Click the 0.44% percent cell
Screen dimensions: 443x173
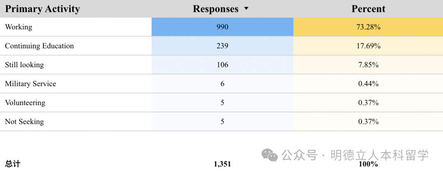click(x=368, y=84)
